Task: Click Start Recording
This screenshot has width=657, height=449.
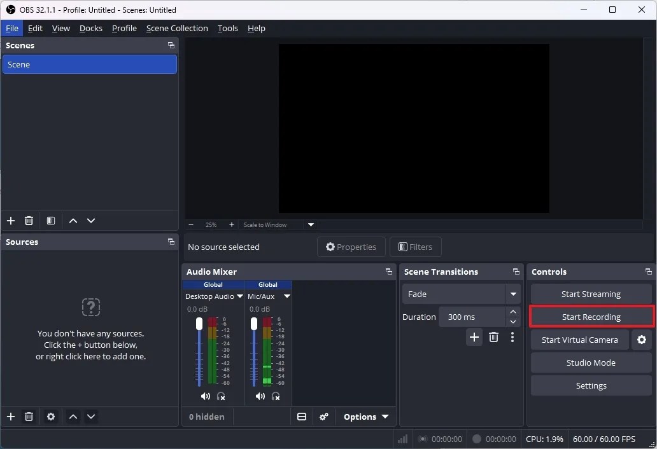Action: 591,317
